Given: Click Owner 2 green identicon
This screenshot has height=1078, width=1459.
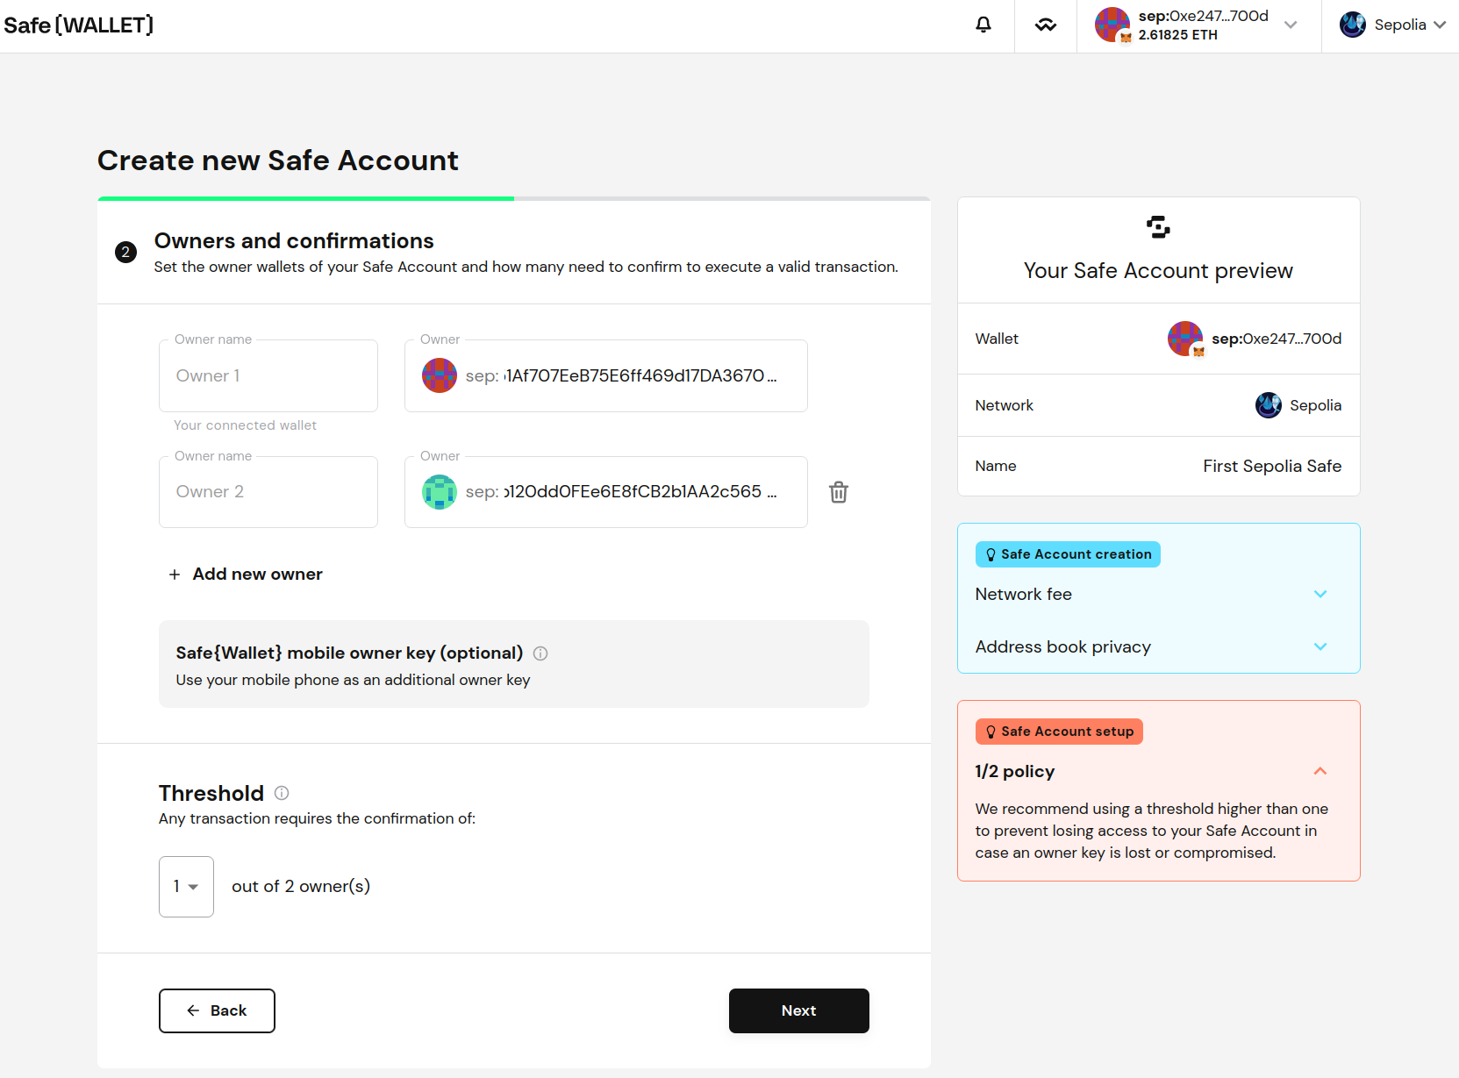Looking at the screenshot, I should coord(440,492).
